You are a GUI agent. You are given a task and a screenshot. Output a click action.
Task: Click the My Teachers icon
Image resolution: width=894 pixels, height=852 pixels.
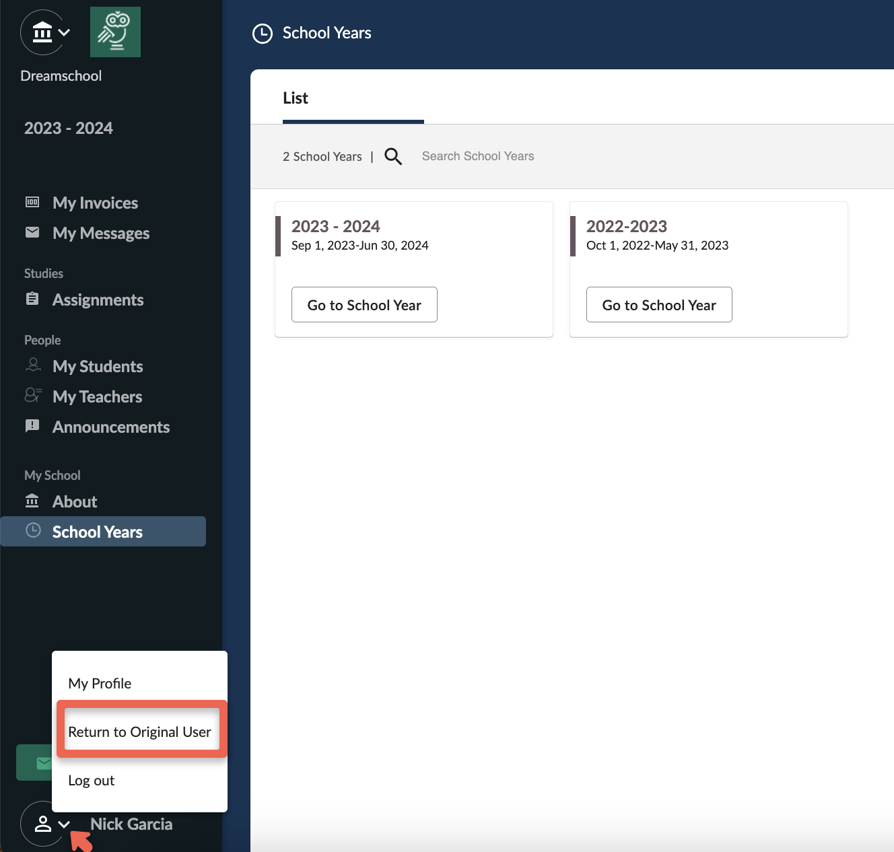[x=32, y=395]
